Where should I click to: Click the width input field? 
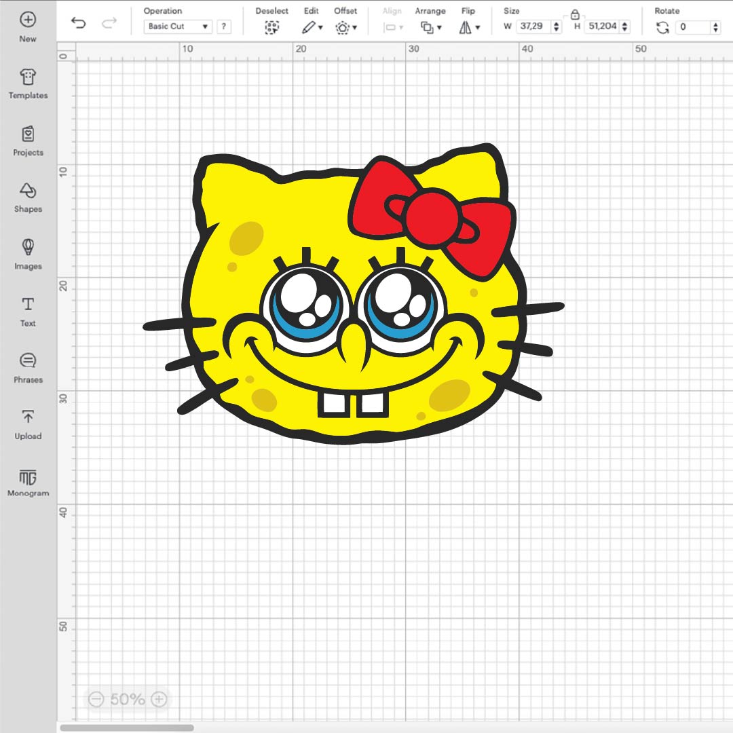click(533, 26)
